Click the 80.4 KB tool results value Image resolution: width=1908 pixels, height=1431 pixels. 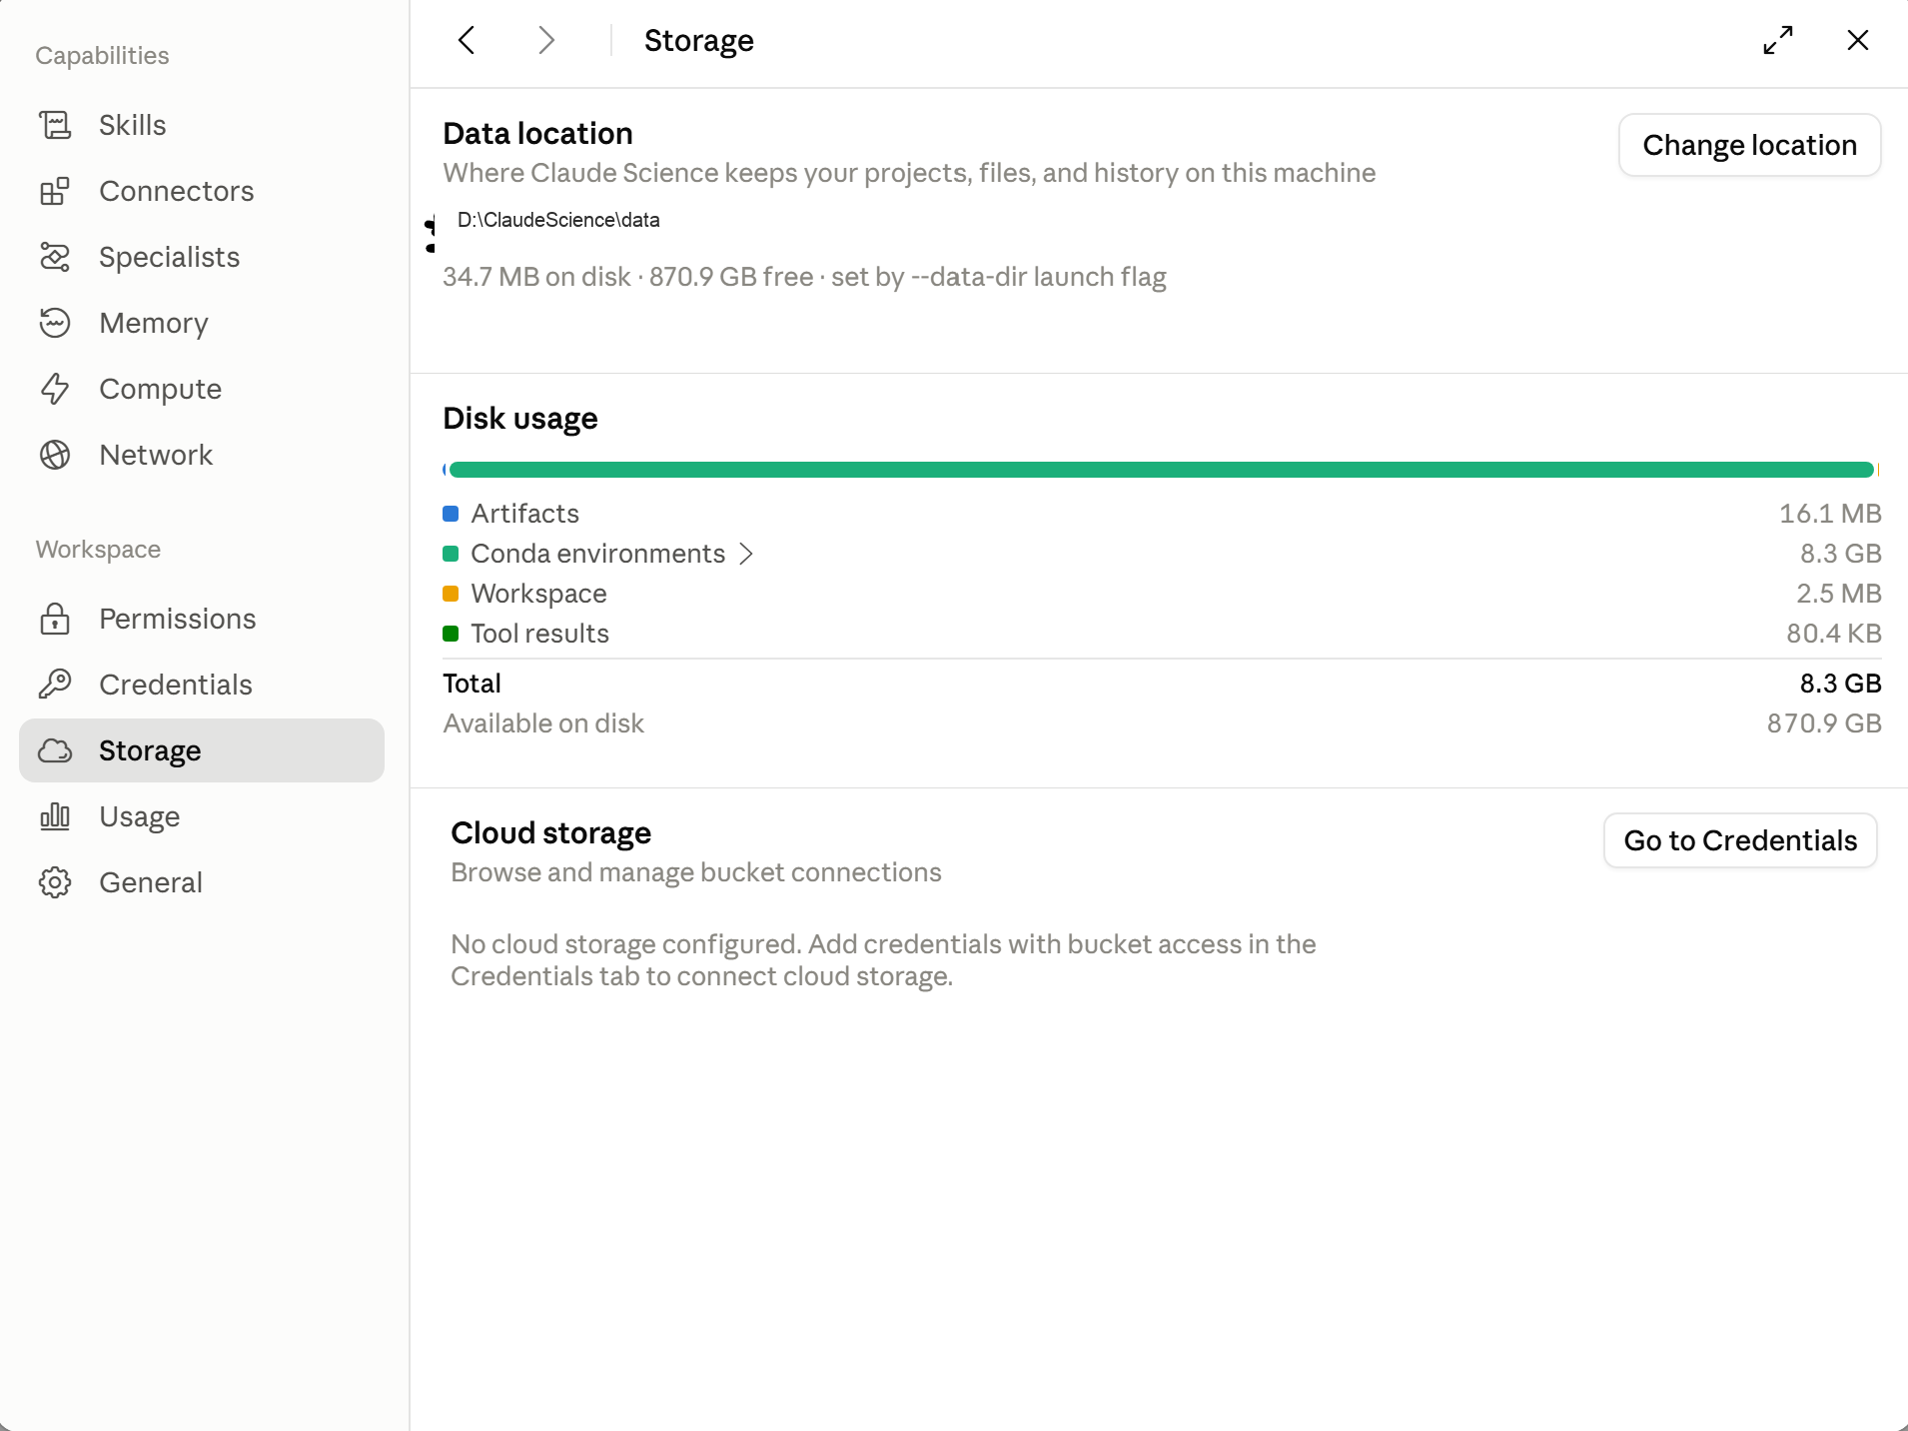tap(1834, 634)
